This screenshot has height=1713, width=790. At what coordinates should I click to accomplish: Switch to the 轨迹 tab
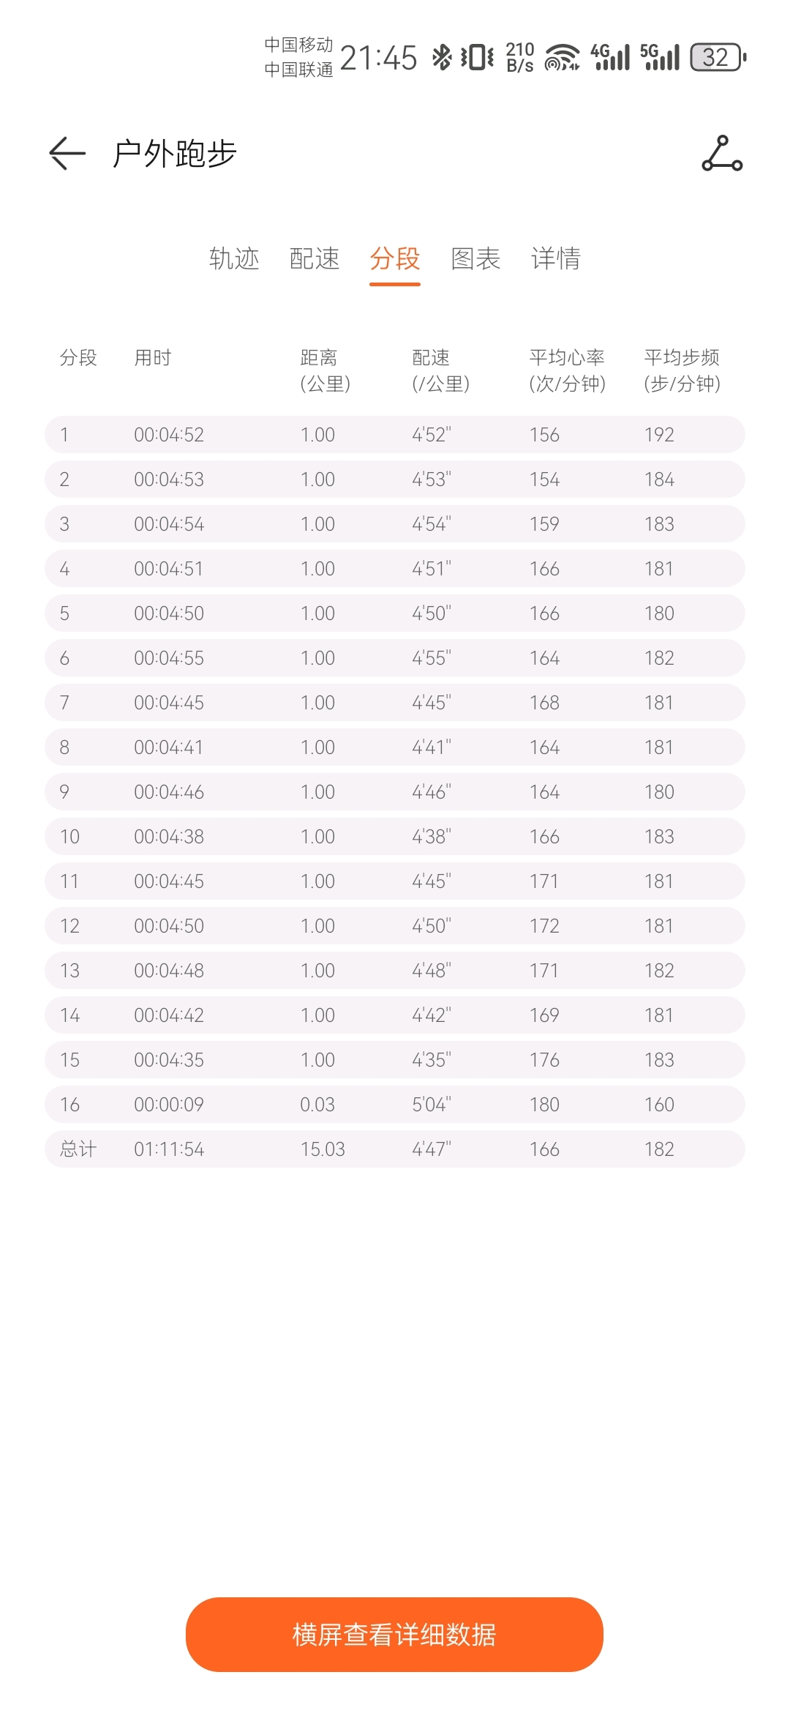point(234,258)
